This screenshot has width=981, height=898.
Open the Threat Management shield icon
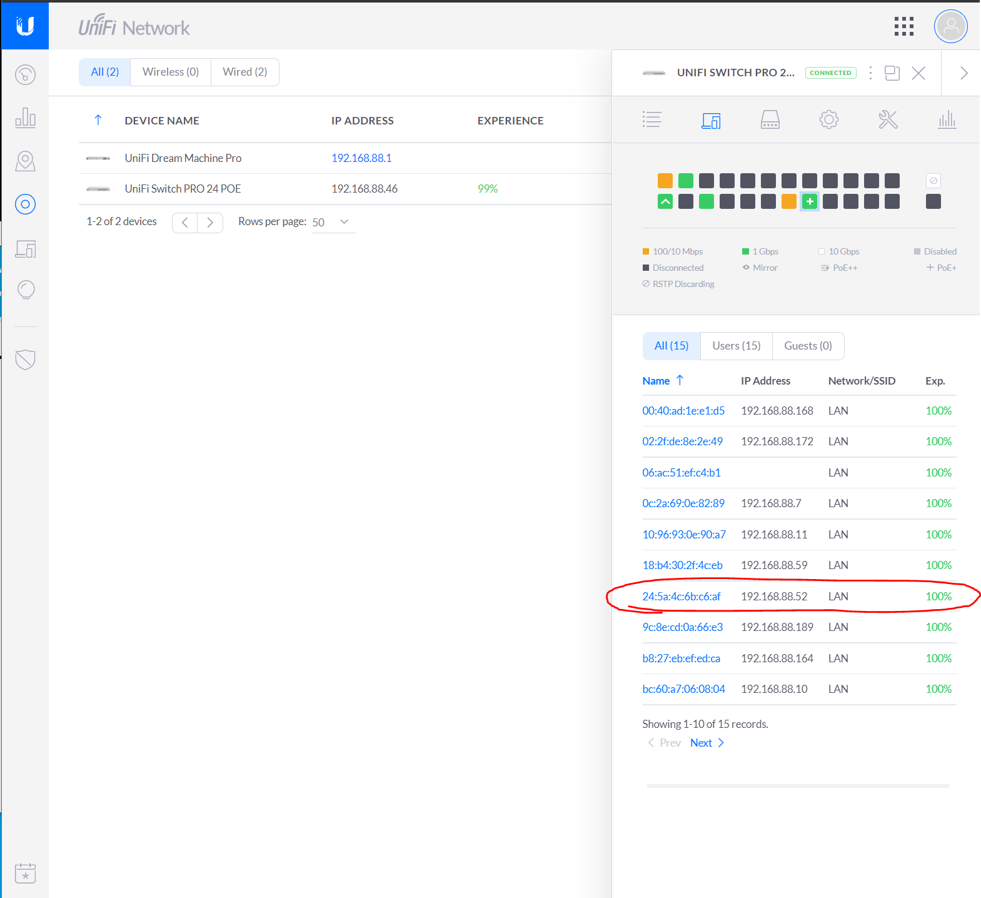[x=25, y=360]
